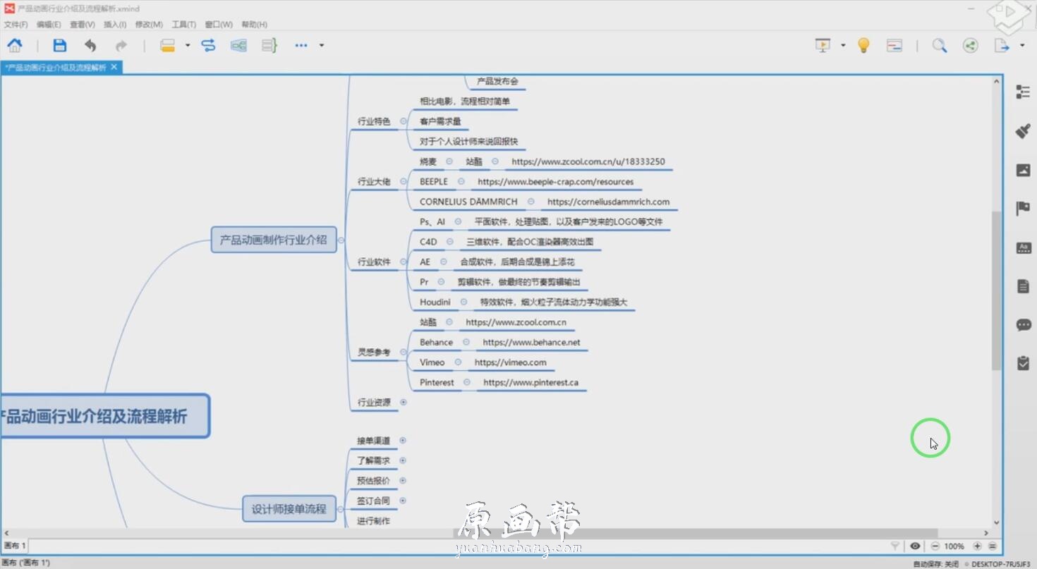Image resolution: width=1037 pixels, height=569 pixels.
Task: Open the 窗口(W) menu
Action: click(x=219, y=24)
